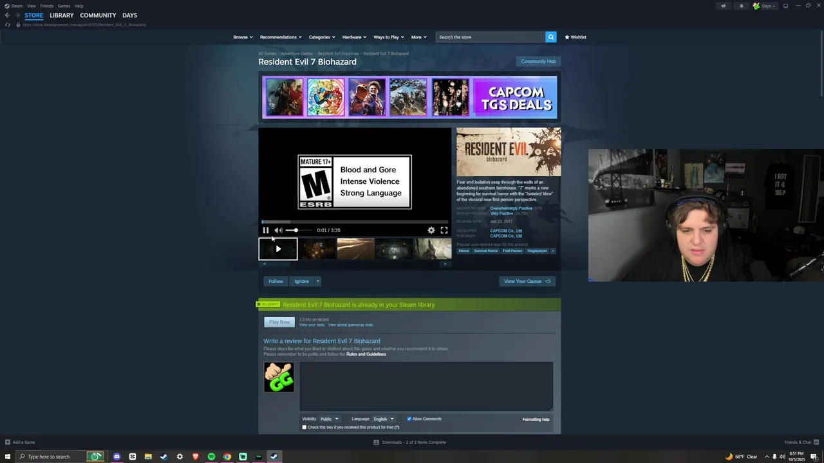Open the View menu
Image resolution: width=824 pixels, height=463 pixels.
tap(31, 6)
